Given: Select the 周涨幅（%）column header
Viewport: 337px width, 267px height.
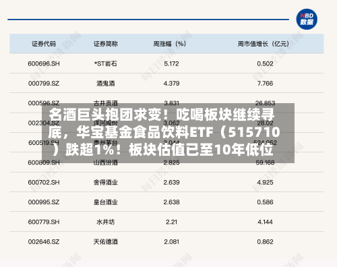Looking at the screenshot, I should pyautogui.click(x=170, y=44).
